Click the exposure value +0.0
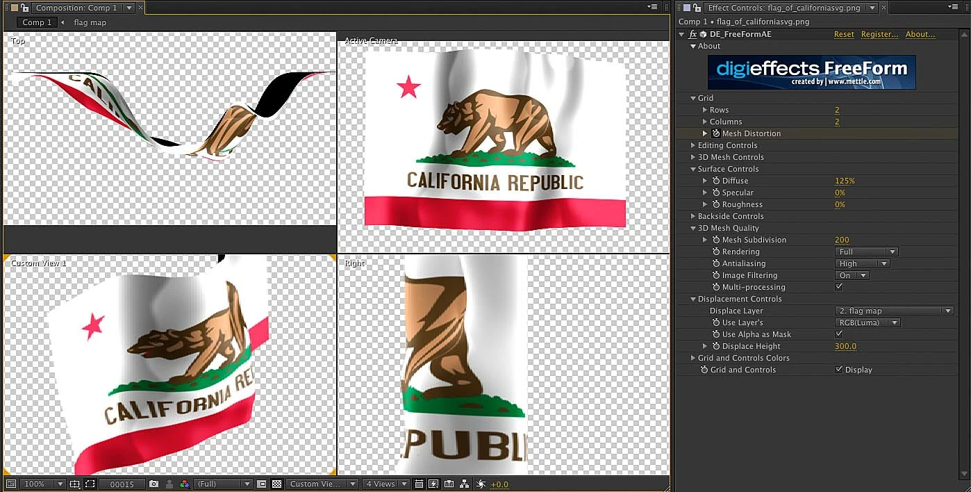This screenshot has height=492, width=971. 499,484
